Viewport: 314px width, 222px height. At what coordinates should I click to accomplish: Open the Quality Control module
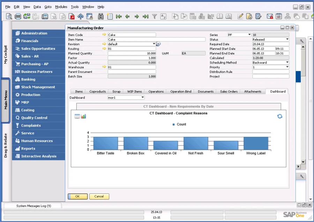pyautogui.click(x=38, y=117)
